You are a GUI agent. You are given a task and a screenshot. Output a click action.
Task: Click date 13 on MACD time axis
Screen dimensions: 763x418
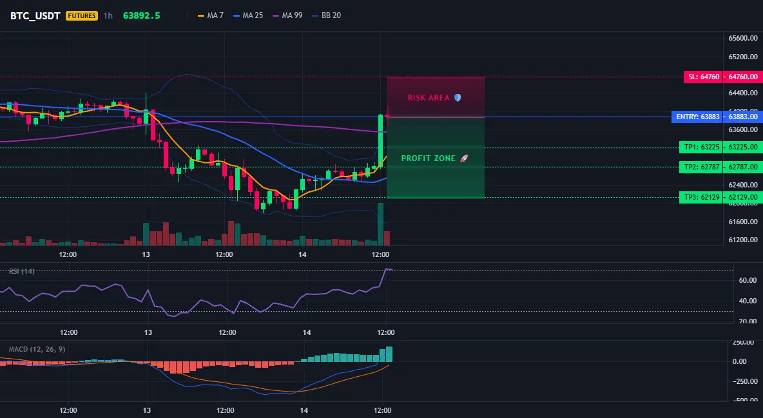tap(147, 410)
